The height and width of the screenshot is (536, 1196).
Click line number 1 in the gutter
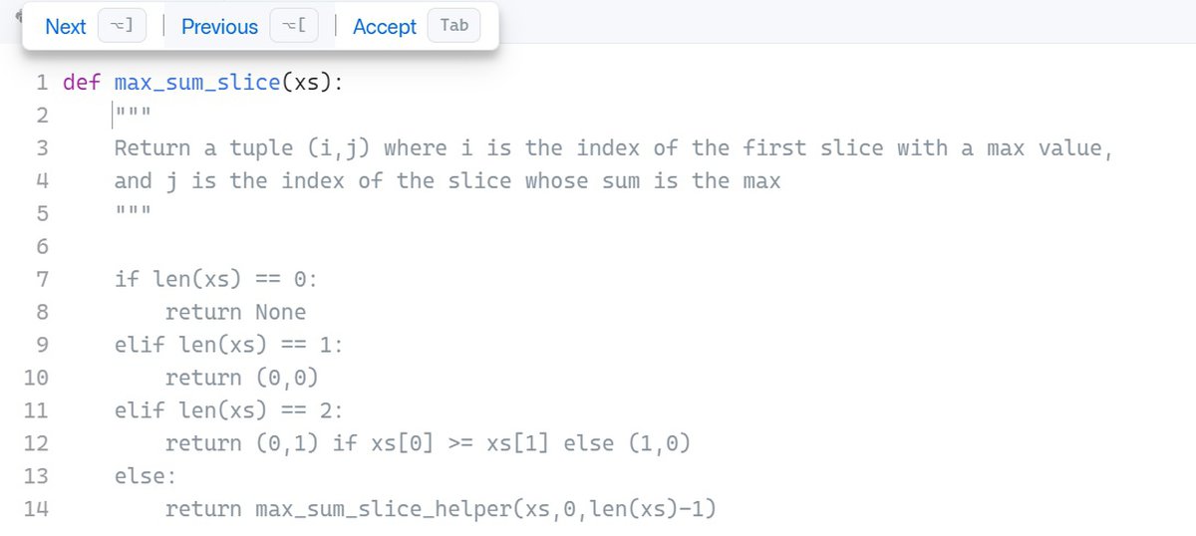[43, 83]
